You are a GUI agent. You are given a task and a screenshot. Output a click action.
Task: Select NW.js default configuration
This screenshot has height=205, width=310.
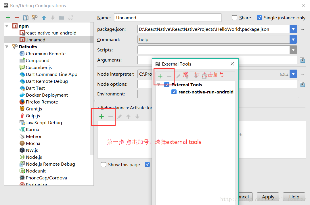tap(29, 150)
